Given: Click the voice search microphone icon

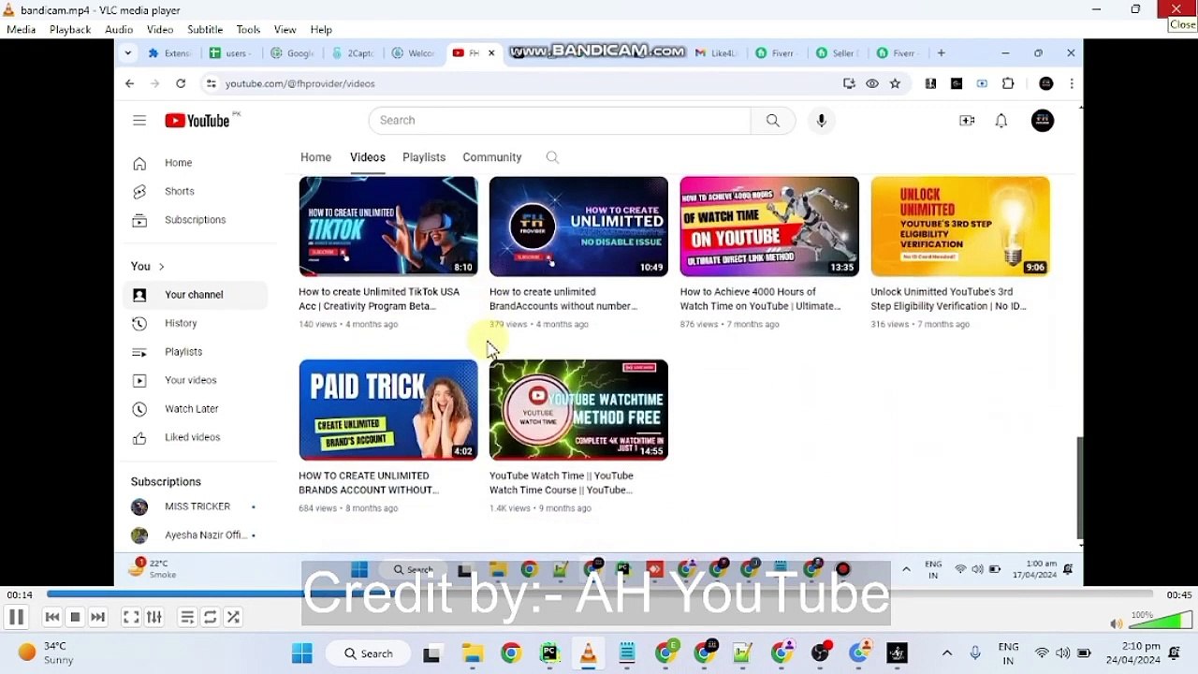Looking at the screenshot, I should coord(822,120).
